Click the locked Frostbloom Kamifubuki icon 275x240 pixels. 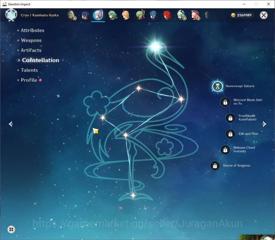point(231,118)
